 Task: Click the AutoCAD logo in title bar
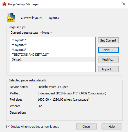click(x=5, y=4)
